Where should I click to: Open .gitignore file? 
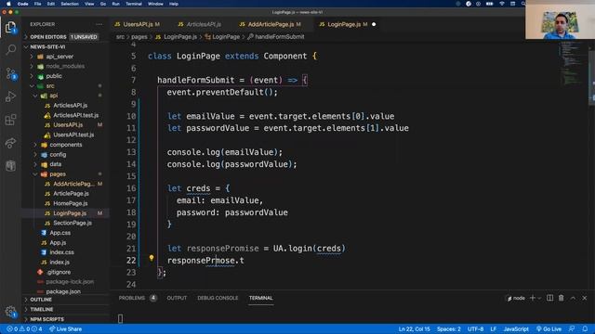tap(58, 272)
